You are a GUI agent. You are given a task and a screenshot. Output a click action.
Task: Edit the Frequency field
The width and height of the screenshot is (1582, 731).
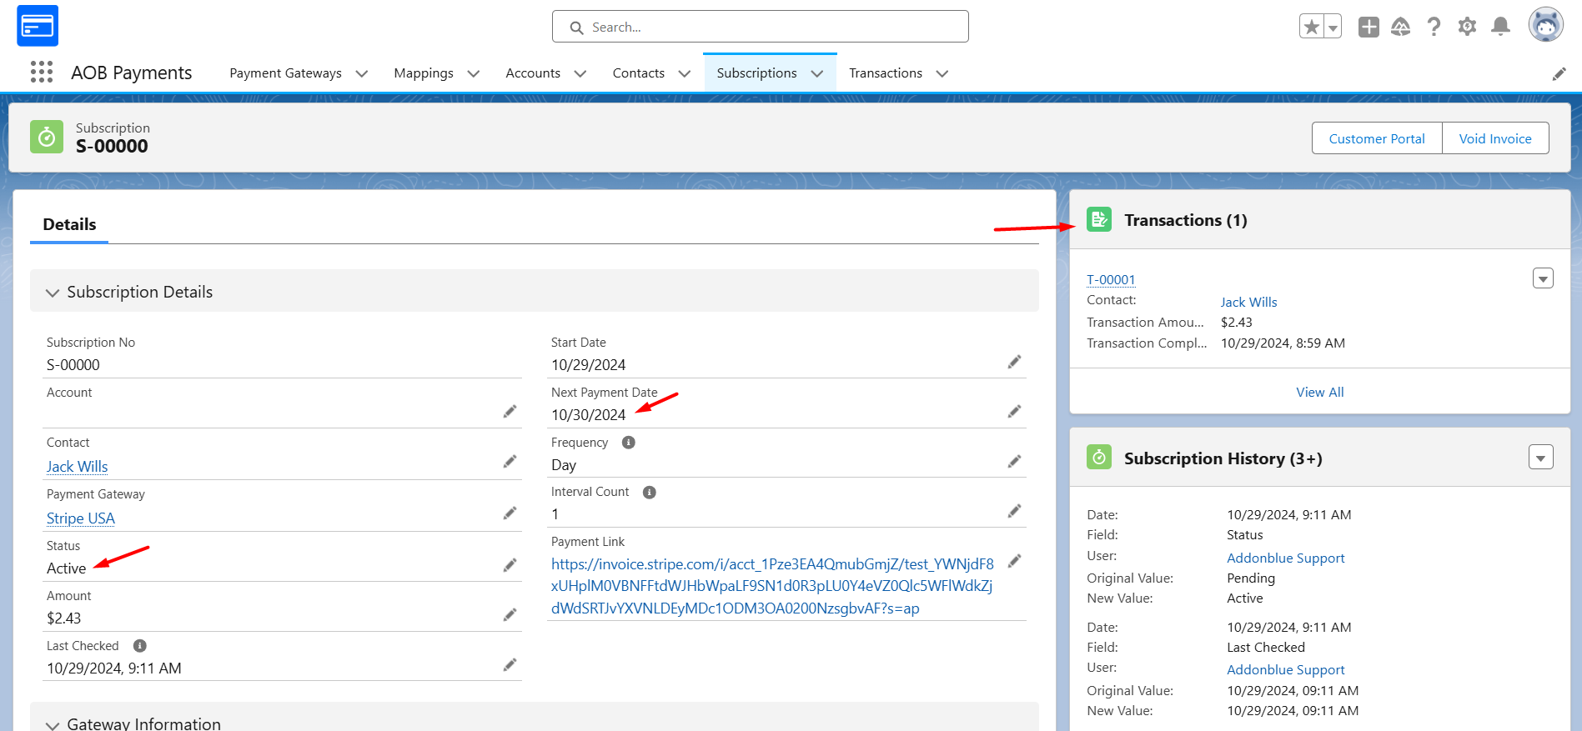pyautogui.click(x=1014, y=462)
